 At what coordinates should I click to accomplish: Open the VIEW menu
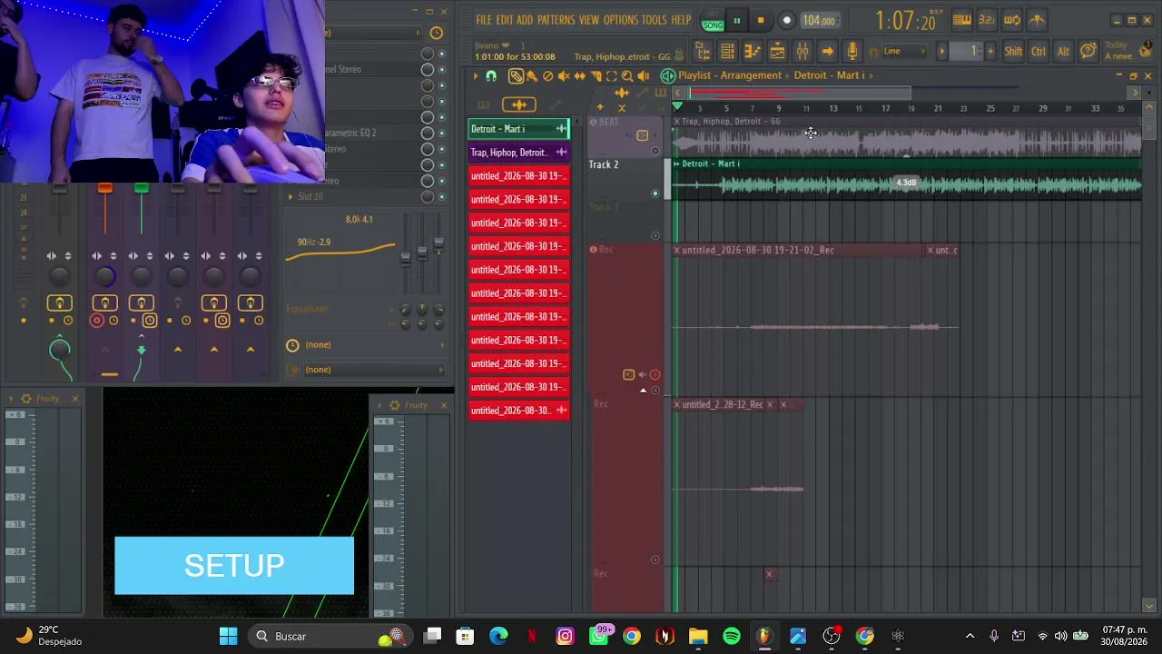(589, 20)
